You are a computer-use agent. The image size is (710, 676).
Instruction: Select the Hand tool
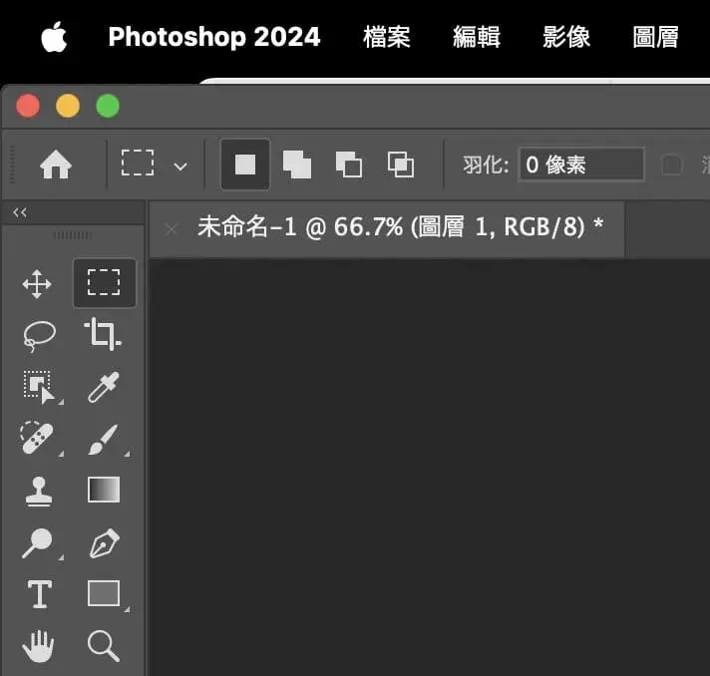(38, 646)
